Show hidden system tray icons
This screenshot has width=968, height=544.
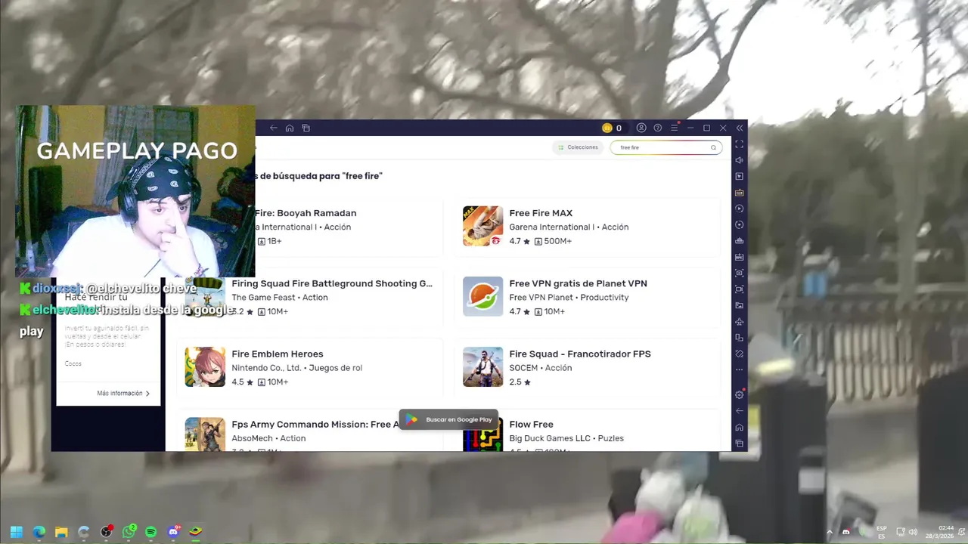click(830, 532)
